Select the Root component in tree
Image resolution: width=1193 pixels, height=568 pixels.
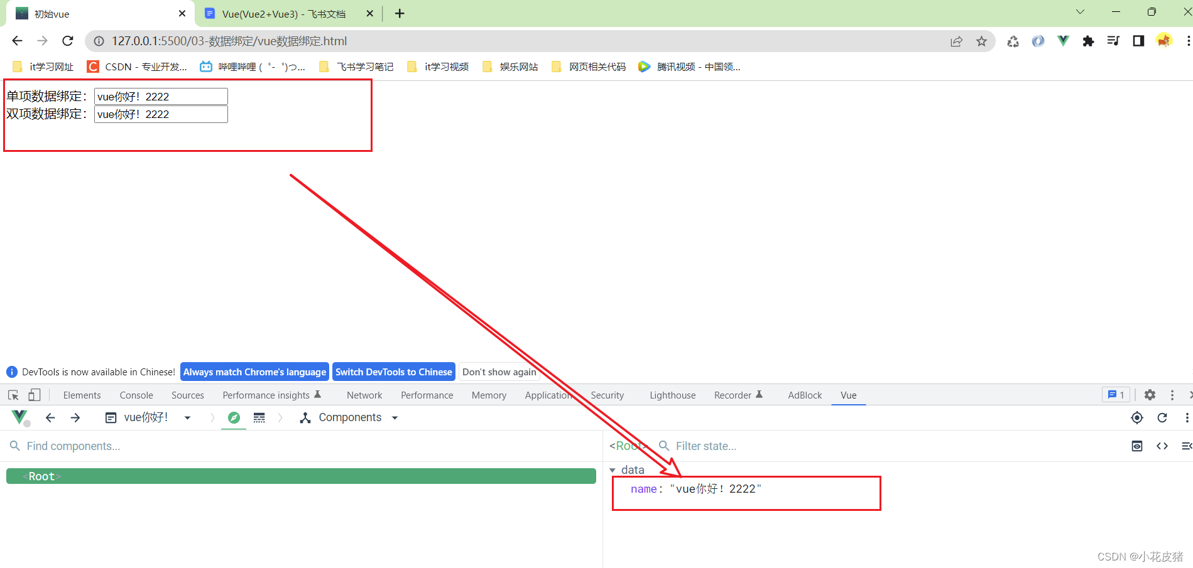pyautogui.click(x=301, y=476)
